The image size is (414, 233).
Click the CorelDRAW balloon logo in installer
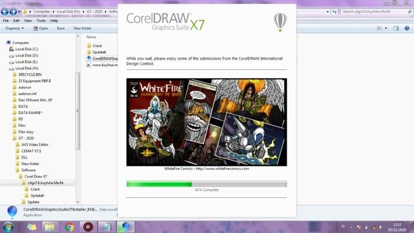point(280,22)
